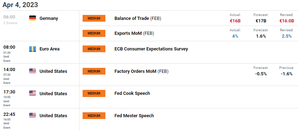Open the Fed Cook Speech event

132,93
